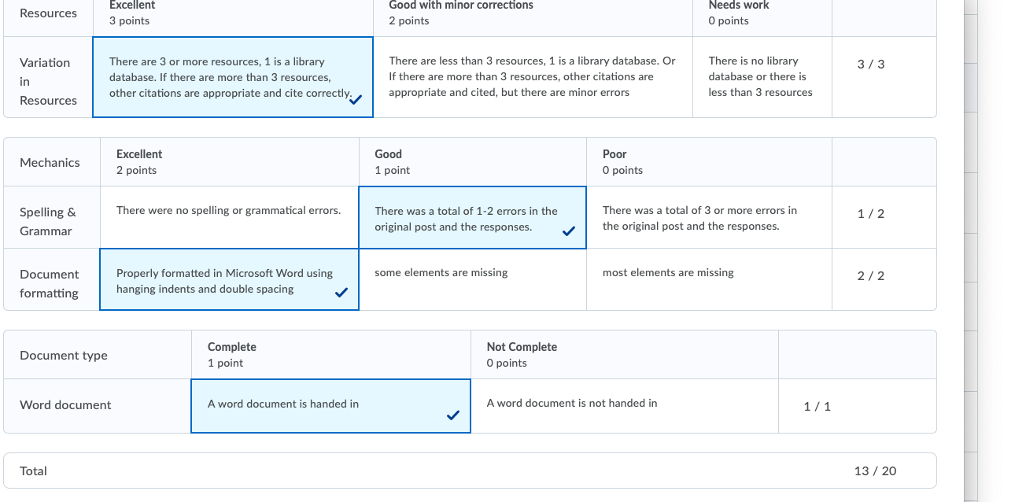The width and height of the screenshot is (1026, 502).
Task: Click the vertical scrollbar on the right edge
Action: (971, 251)
